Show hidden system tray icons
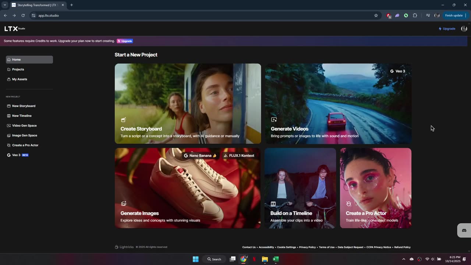 (x=404, y=259)
